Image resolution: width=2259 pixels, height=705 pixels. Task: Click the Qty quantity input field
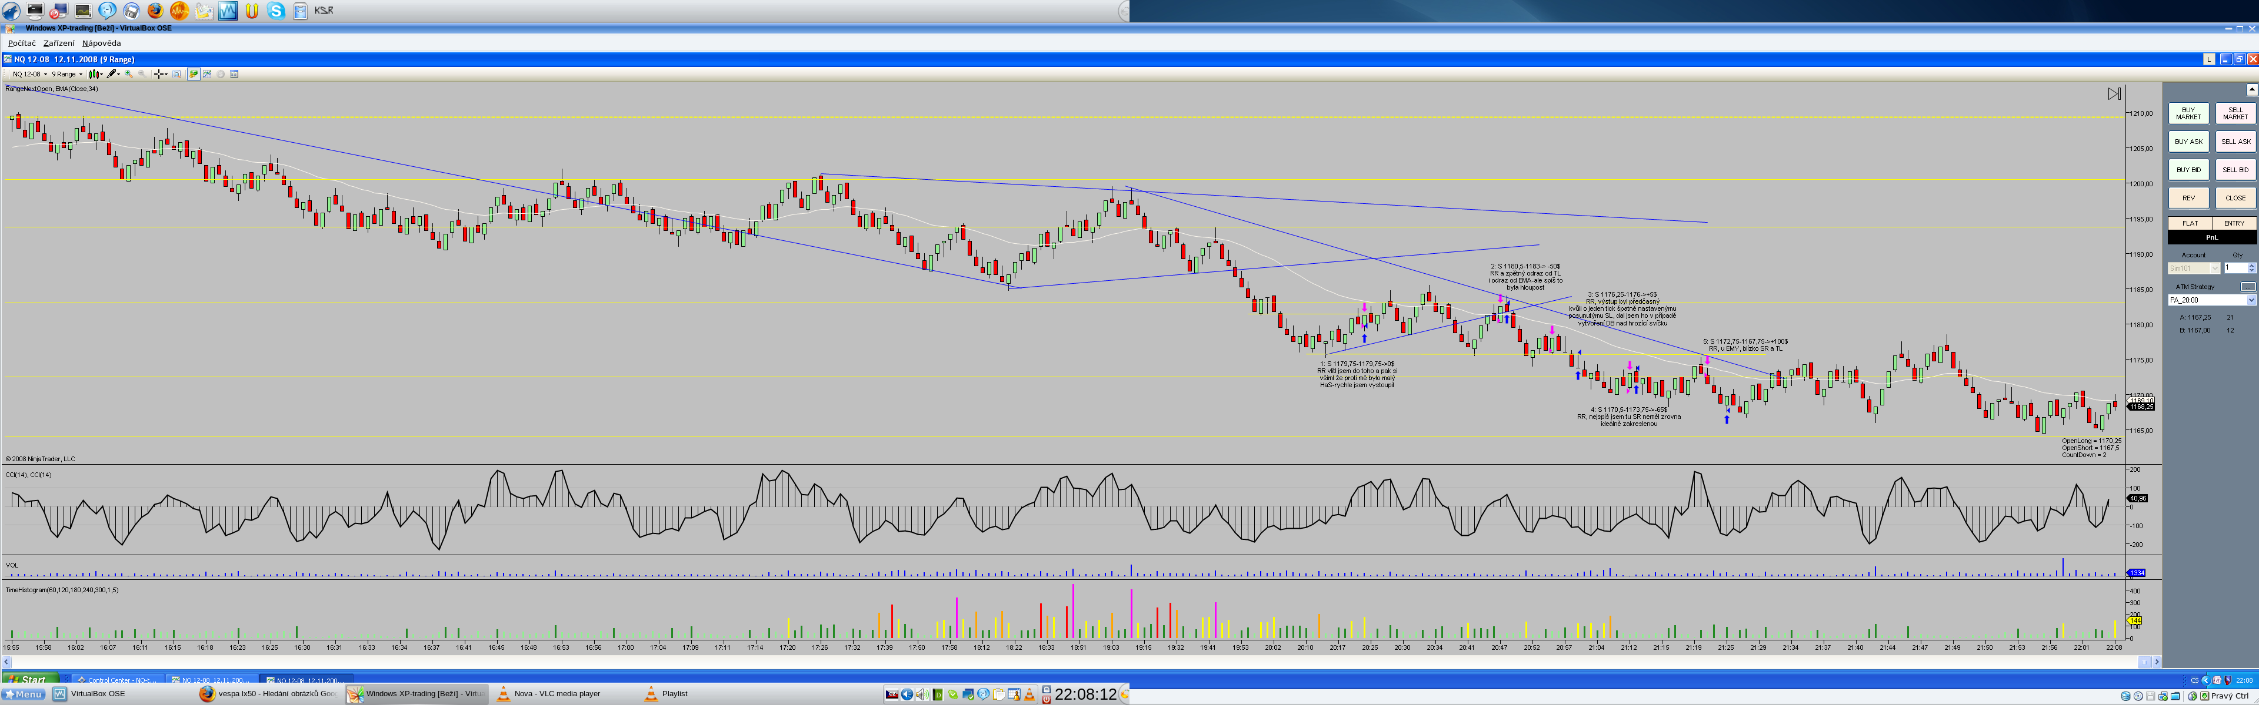2234,268
